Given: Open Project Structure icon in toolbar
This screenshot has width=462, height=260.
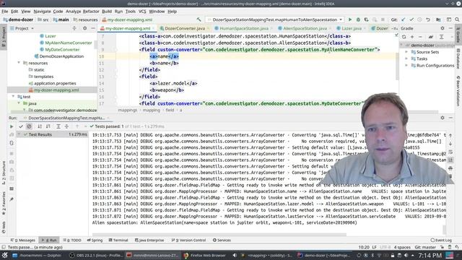Looking at the screenshot, I should coord(438,19).
